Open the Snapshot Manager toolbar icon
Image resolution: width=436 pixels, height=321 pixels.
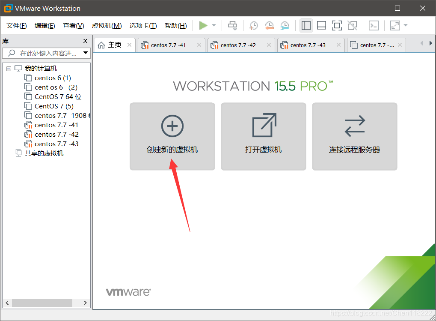click(285, 25)
